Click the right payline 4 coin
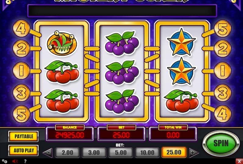Viewport: 243px width, 164px height. click(222, 114)
